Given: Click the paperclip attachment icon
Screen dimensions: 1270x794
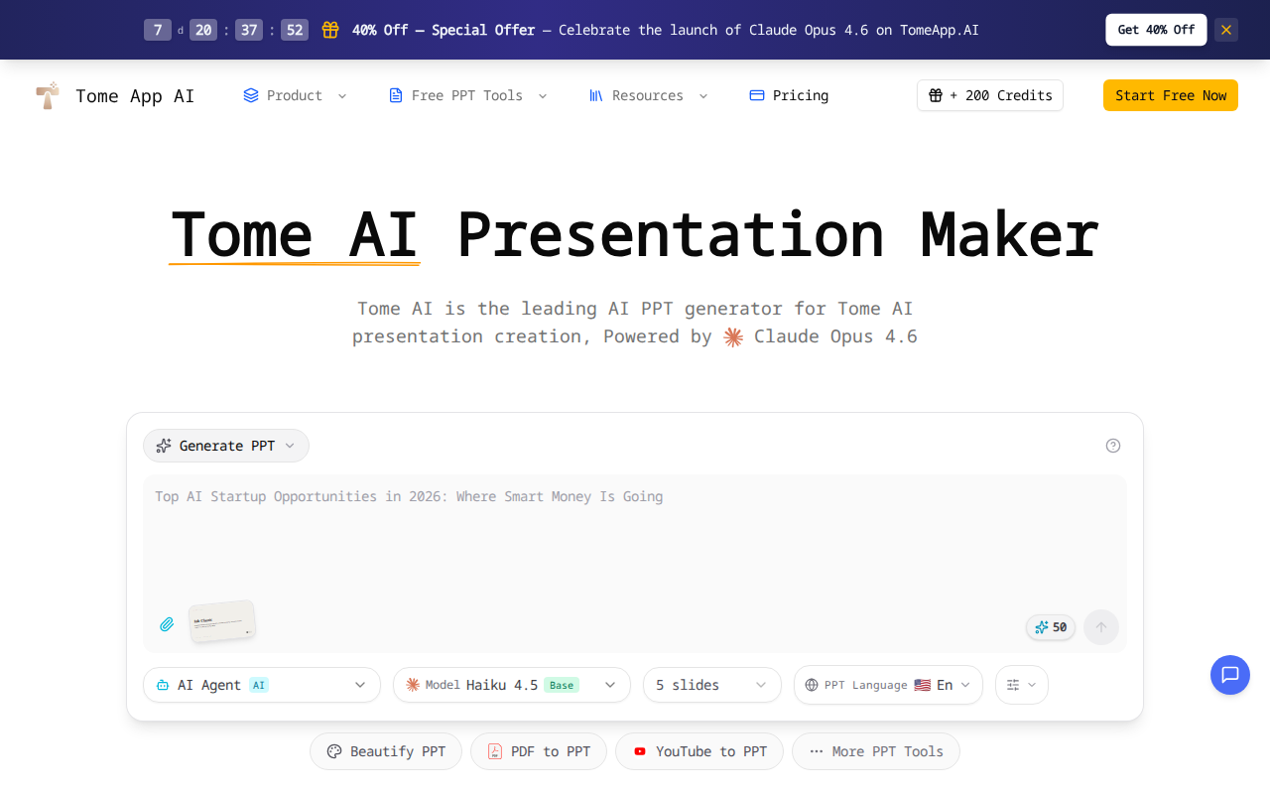Looking at the screenshot, I should 167,624.
